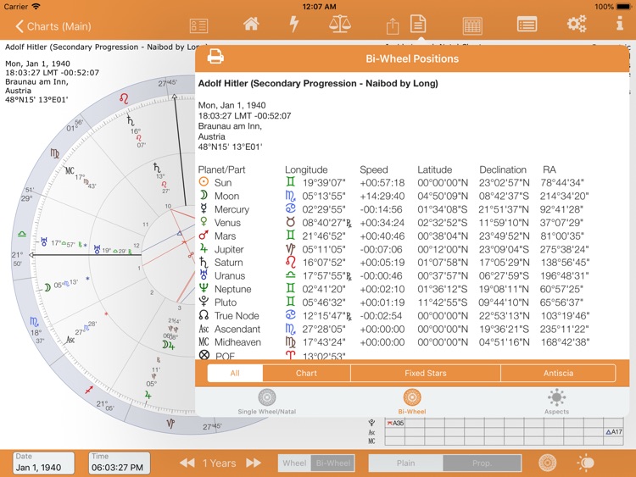Tap Sagittarius arrow glyph on wheel
The image size is (636, 477).
89,390
